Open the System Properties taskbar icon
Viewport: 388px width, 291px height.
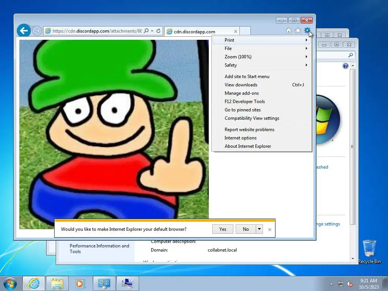pos(127,283)
